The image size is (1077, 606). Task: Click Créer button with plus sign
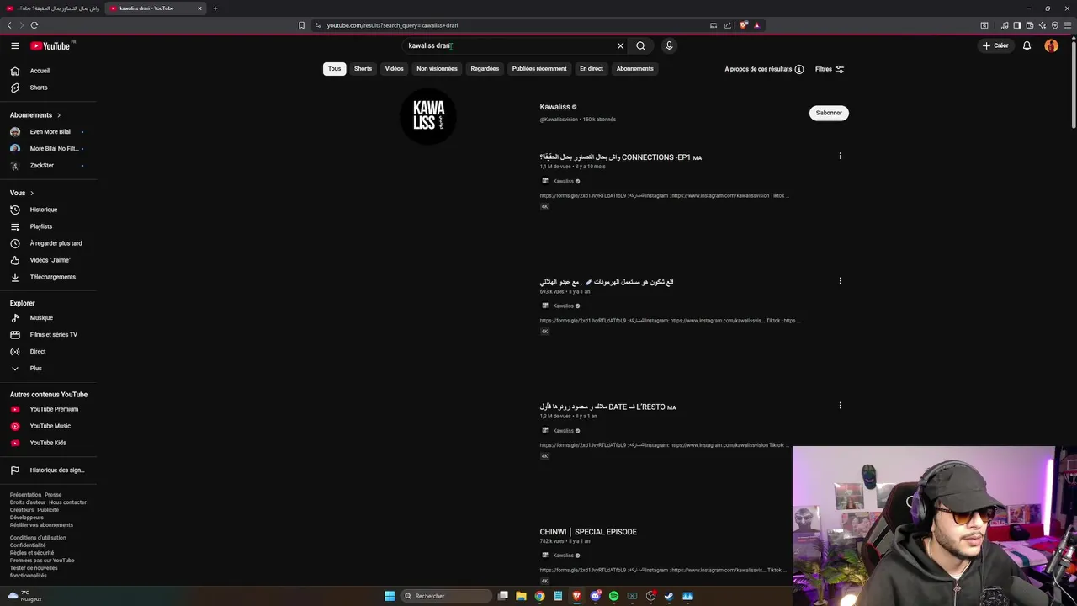(x=995, y=45)
